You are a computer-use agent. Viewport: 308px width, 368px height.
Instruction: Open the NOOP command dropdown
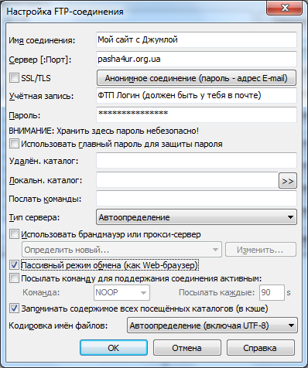click(121, 292)
